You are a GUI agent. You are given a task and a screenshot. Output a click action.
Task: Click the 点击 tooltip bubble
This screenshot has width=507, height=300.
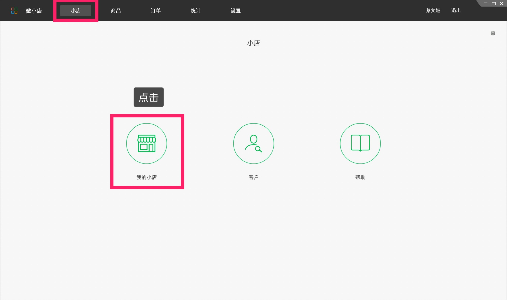click(148, 97)
